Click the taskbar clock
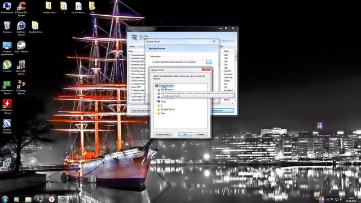 click(351, 199)
